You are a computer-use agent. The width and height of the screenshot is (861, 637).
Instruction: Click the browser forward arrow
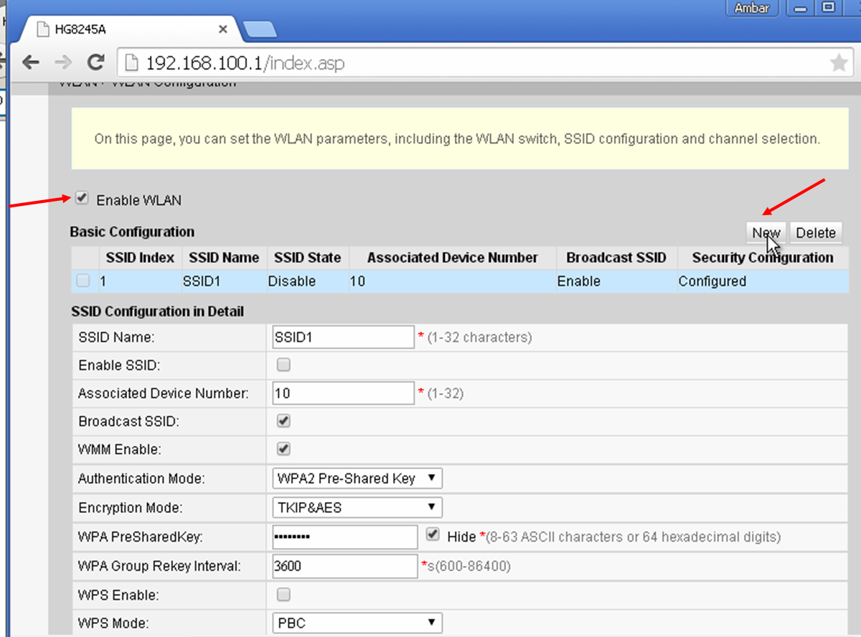63,62
